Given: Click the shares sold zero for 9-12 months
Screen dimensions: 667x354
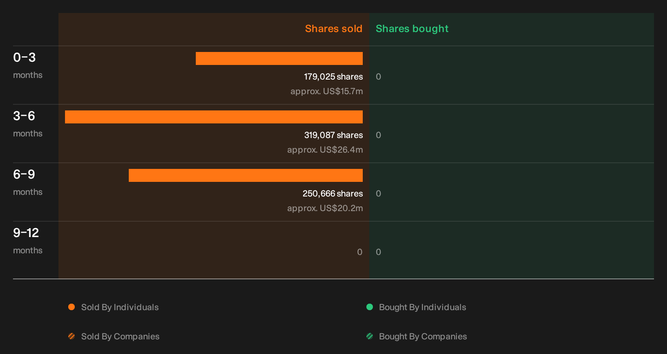Looking at the screenshot, I should pos(359,252).
